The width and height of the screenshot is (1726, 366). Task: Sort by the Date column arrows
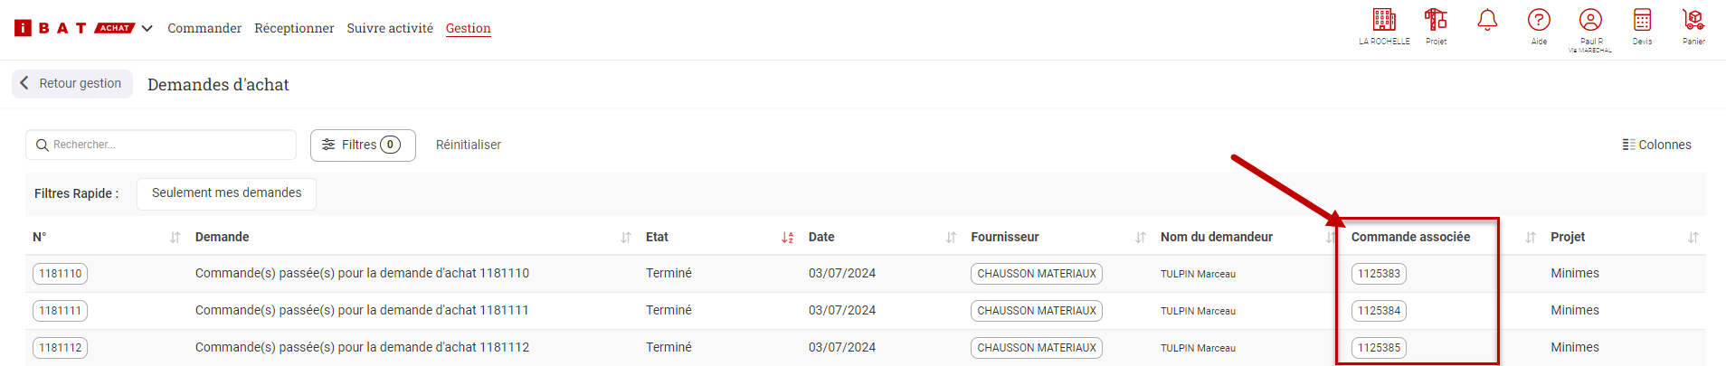951,238
